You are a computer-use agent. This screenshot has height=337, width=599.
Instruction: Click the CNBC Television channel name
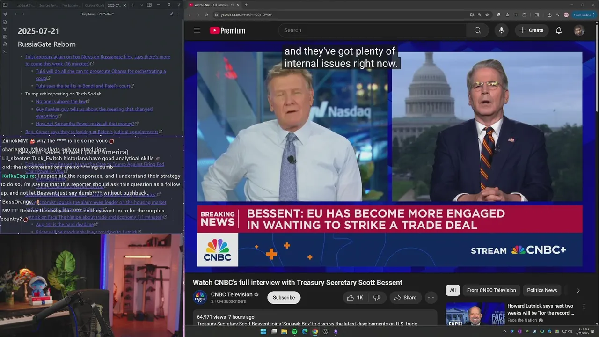click(232, 294)
